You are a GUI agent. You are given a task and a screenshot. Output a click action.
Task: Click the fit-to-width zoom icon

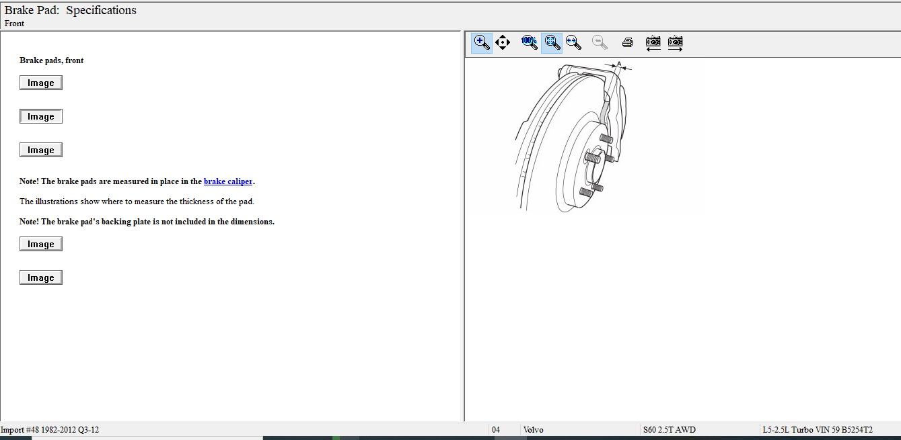click(573, 42)
